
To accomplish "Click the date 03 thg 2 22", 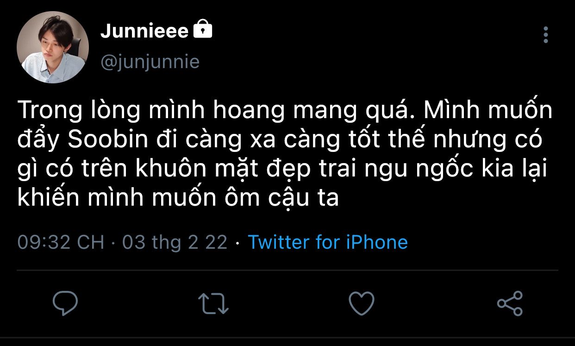I will (x=175, y=242).
